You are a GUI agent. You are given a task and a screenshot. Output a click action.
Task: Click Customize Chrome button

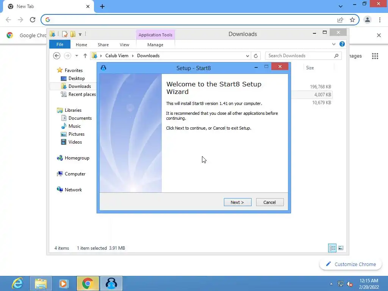[350, 264]
